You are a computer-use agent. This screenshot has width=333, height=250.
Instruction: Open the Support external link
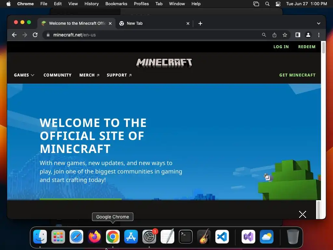119,75
